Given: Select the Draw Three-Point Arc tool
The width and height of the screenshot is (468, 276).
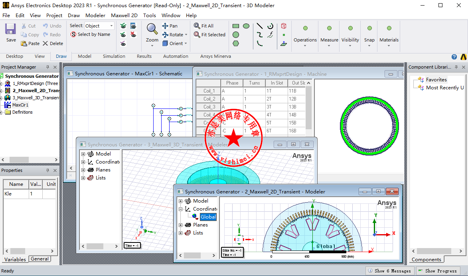Looking at the screenshot, I should [x=260, y=43].
